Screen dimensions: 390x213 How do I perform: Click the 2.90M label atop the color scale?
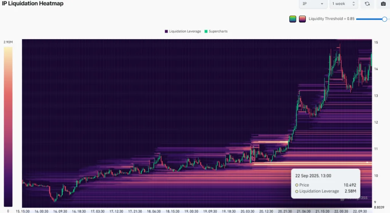coord(8,42)
